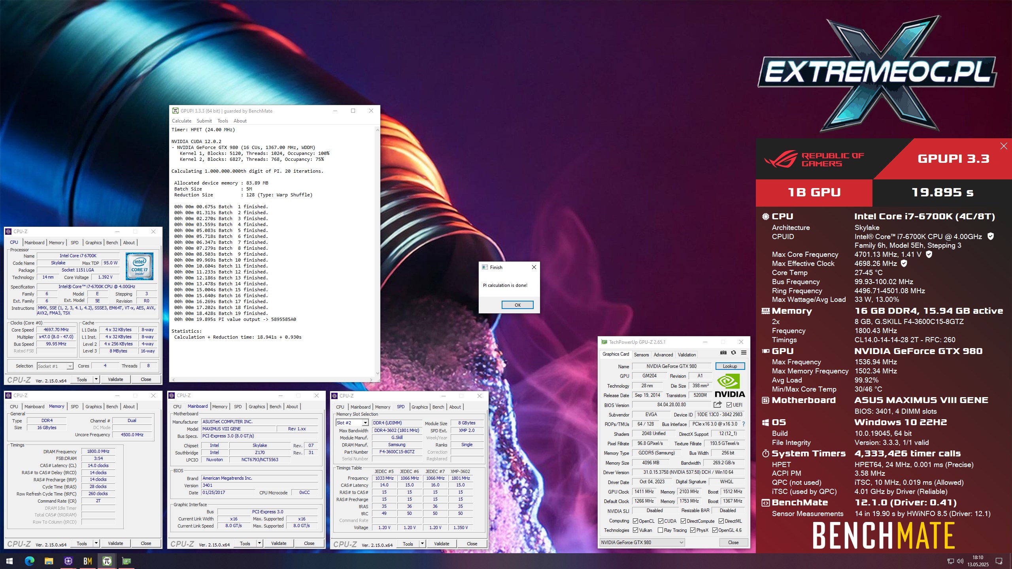Open the Bench tab in CPU-Z Memory window
Viewport: 1012px width, 569px height.
point(112,407)
